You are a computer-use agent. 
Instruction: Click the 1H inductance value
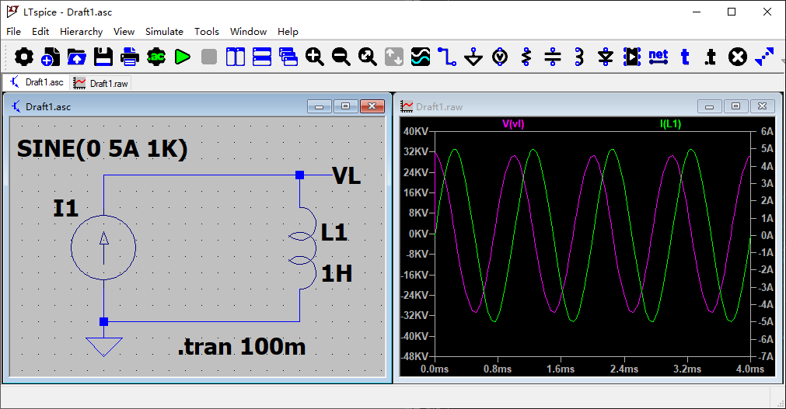pos(337,274)
